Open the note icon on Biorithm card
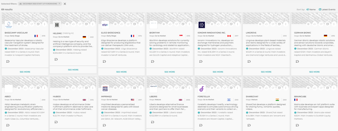 coord(183,24)
